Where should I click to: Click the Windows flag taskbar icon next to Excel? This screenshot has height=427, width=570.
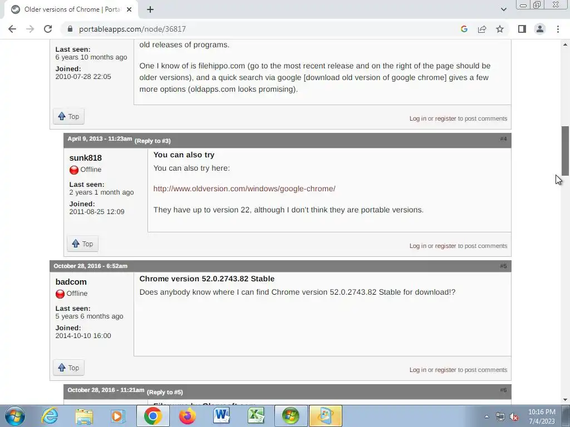point(291,416)
